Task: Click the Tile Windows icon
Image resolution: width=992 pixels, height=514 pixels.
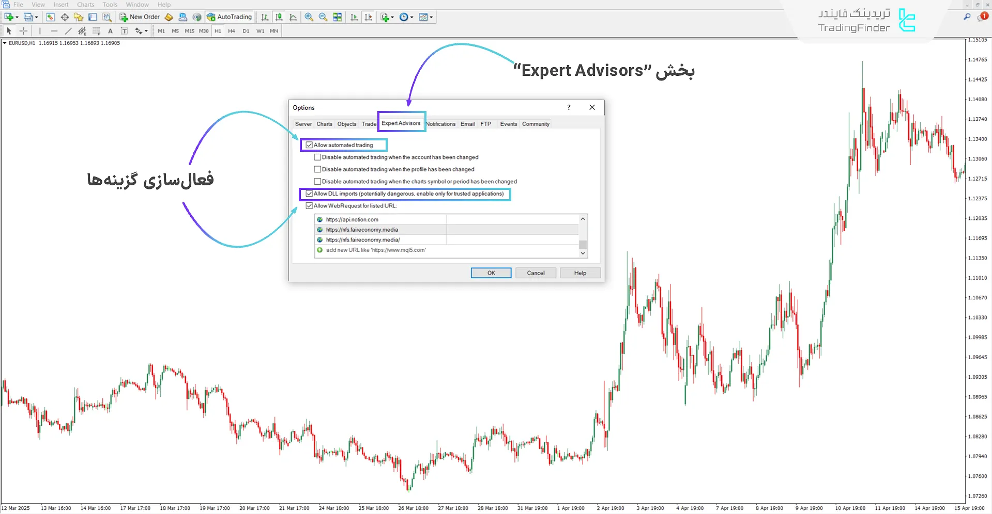Action: pos(338,17)
